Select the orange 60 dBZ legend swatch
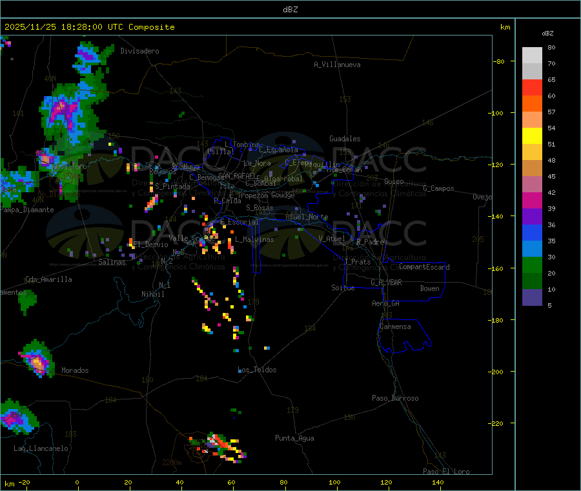This screenshot has height=491, width=581. pos(532,103)
